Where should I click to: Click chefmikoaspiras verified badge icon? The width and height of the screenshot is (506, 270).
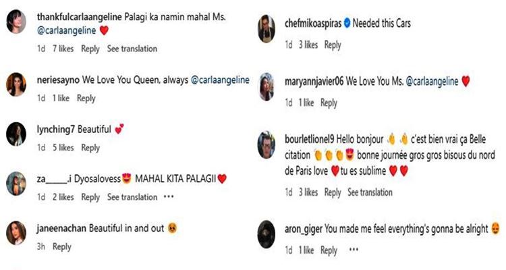[x=347, y=24]
